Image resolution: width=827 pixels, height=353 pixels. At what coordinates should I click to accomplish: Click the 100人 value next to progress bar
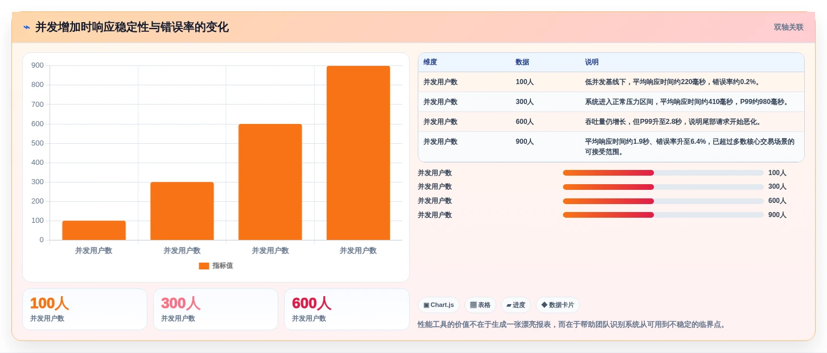click(777, 173)
